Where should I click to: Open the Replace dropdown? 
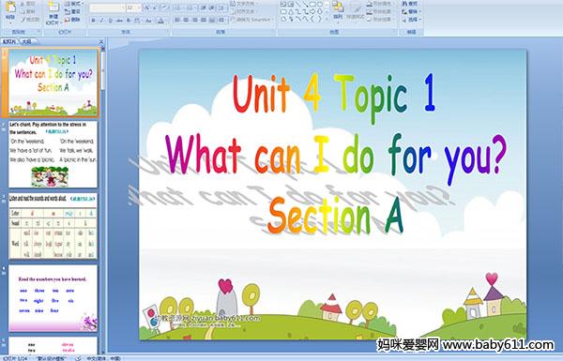tap(412, 11)
